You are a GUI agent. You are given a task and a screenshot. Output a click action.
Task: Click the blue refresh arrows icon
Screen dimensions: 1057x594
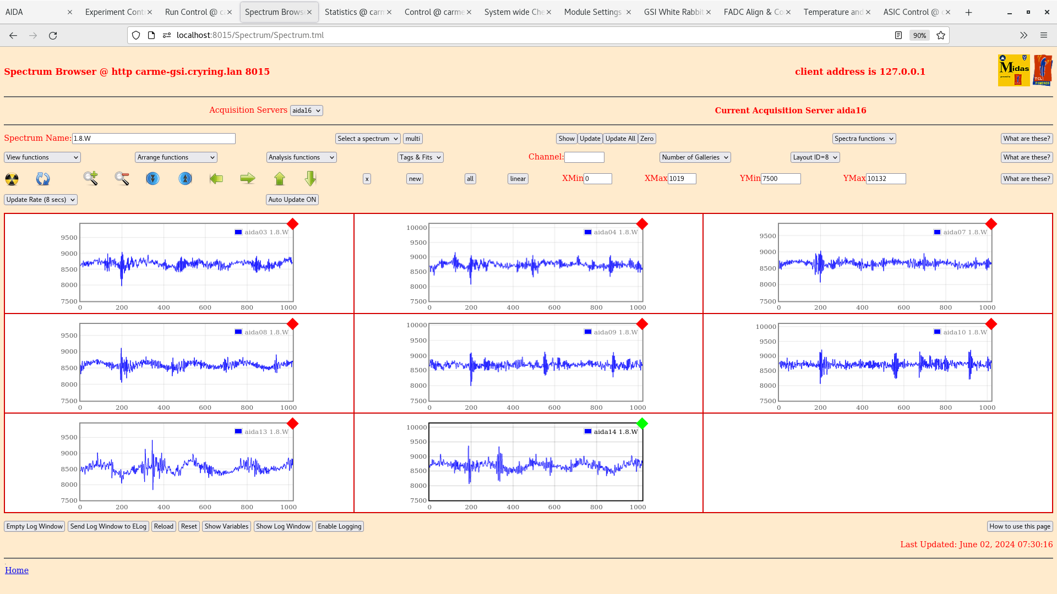43,179
